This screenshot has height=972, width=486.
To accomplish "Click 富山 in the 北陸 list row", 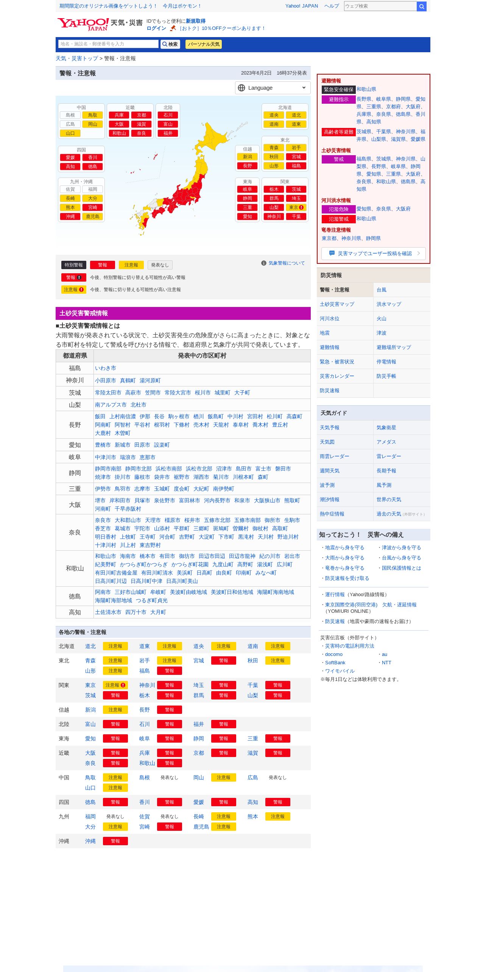I will tap(90, 724).
